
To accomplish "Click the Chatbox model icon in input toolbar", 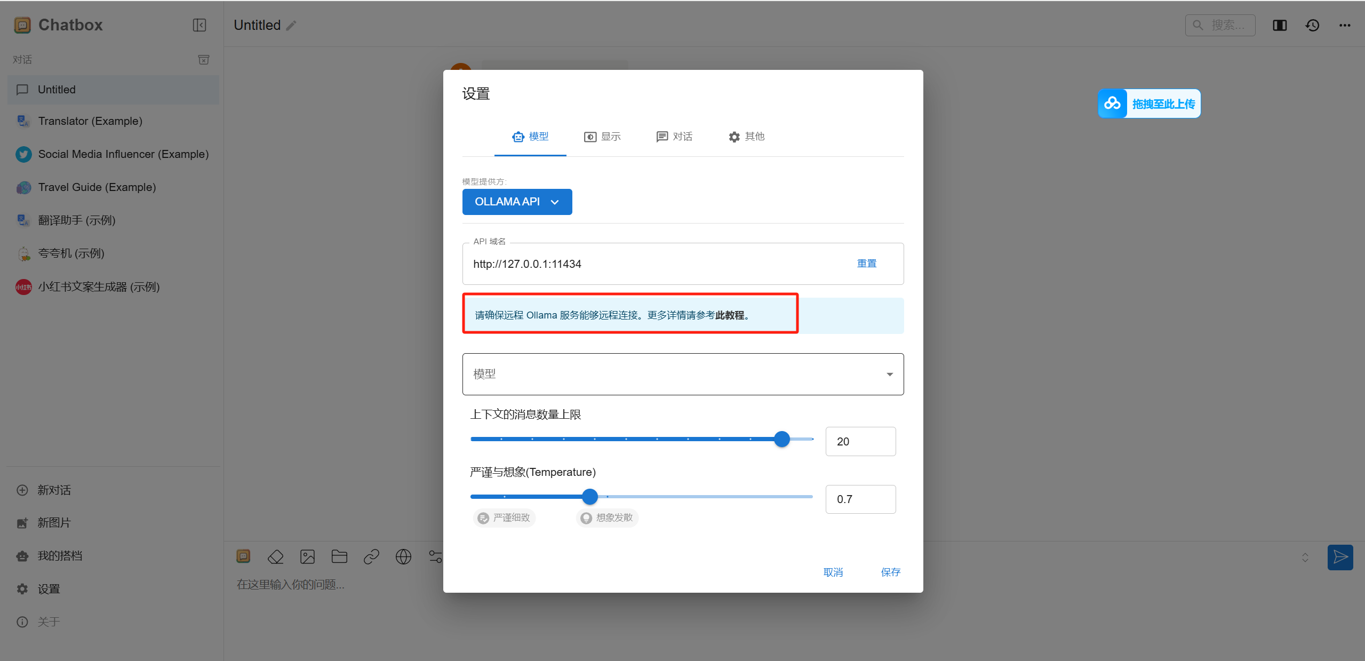I will [243, 556].
